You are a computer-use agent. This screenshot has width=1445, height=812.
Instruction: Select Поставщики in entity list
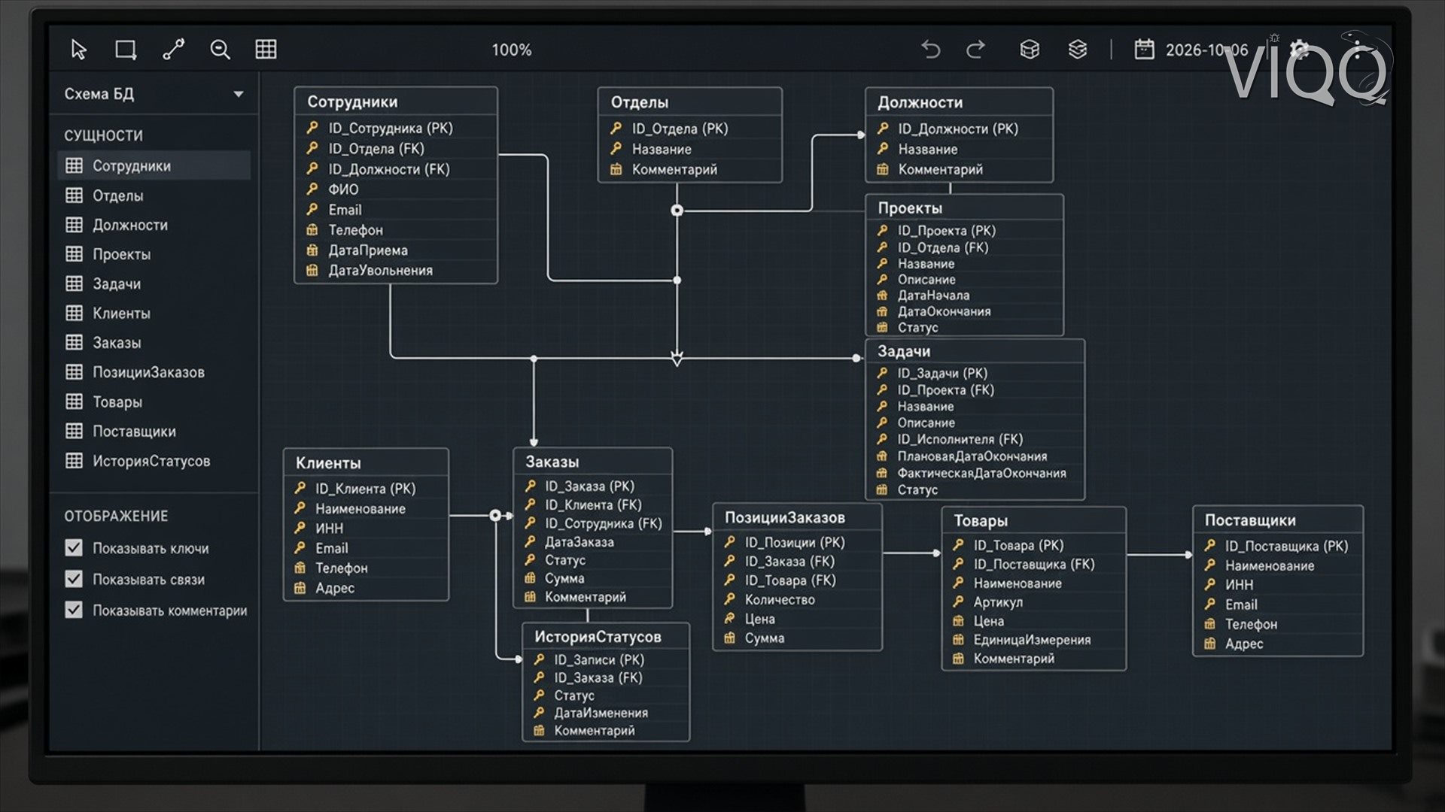point(154,432)
